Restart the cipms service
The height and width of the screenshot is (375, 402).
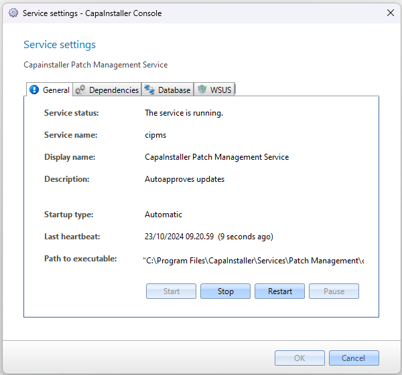[279, 291]
